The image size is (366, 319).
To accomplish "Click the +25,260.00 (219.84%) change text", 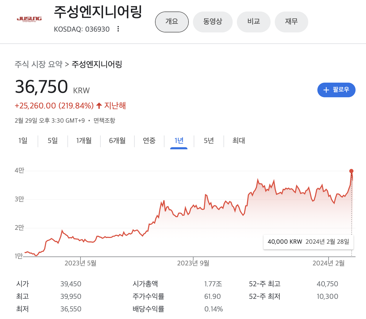I will 54,106.
